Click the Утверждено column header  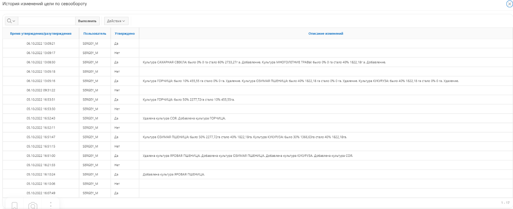coord(125,34)
